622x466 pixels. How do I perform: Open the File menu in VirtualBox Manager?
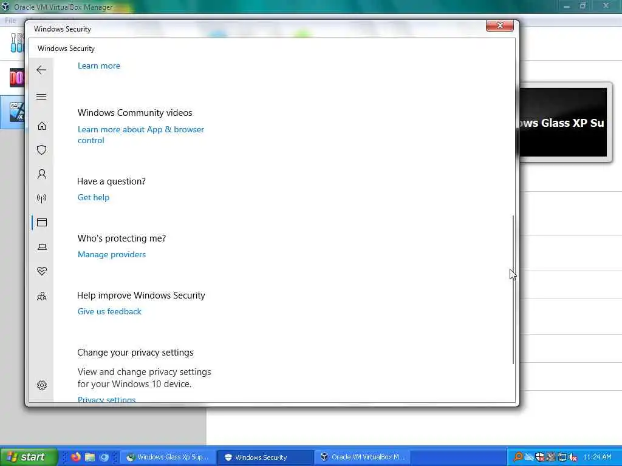tap(10, 21)
